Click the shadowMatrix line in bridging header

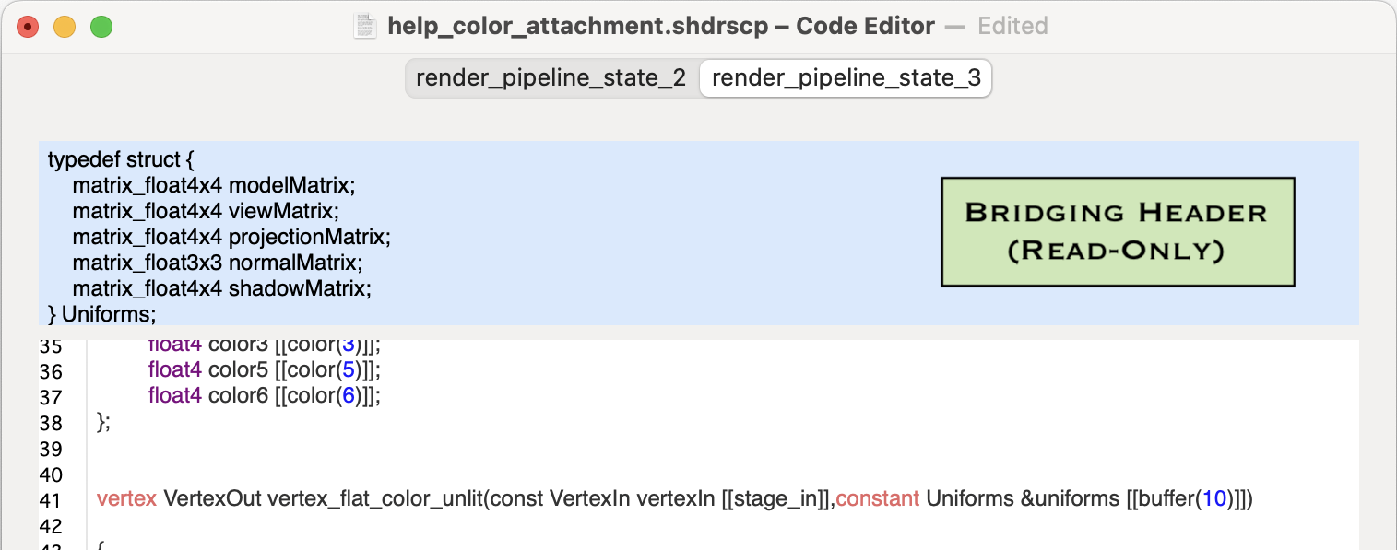(x=221, y=288)
